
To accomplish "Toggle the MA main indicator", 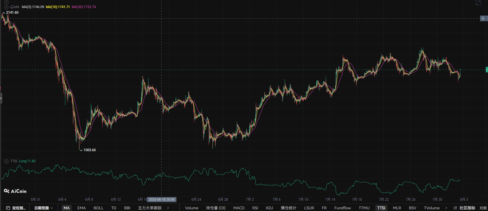I will pos(66,208).
